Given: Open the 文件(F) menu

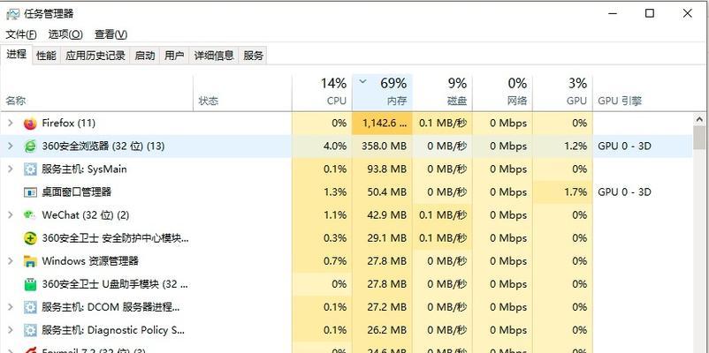Looking at the screenshot, I should (x=21, y=34).
